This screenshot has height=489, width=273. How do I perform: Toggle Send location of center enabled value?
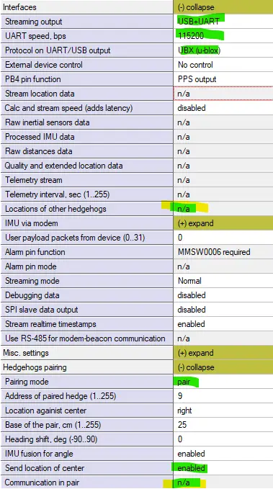coord(223,468)
